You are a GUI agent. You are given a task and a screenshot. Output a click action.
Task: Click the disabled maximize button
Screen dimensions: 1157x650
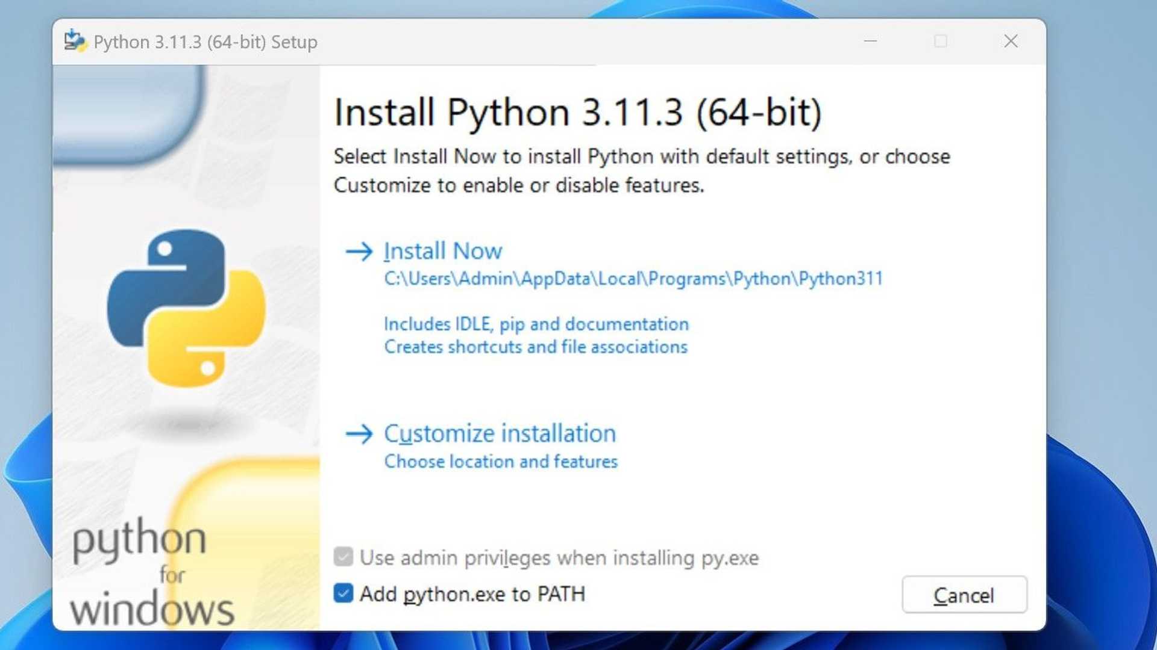click(940, 41)
